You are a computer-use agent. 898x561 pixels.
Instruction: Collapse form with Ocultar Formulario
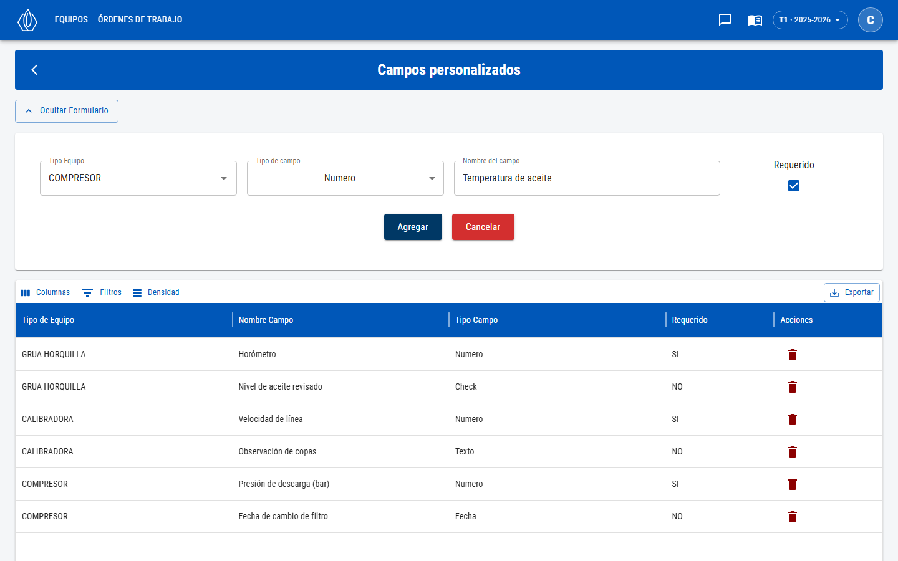click(67, 111)
